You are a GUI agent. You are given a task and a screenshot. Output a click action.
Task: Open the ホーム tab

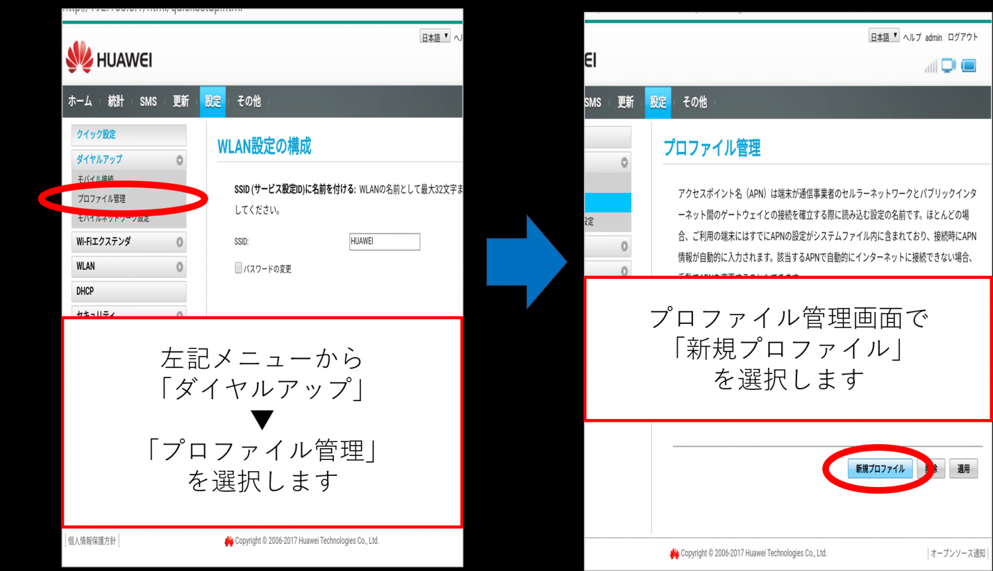click(x=80, y=101)
